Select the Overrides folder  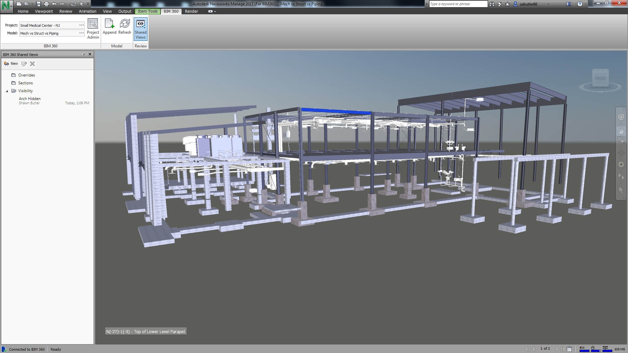click(x=23, y=75)
